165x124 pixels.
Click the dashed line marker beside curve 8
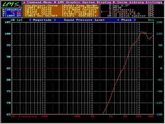(x=104, y=12)
